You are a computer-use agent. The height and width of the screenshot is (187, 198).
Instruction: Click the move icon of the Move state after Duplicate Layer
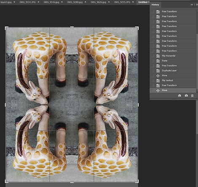tap(158, 76)
